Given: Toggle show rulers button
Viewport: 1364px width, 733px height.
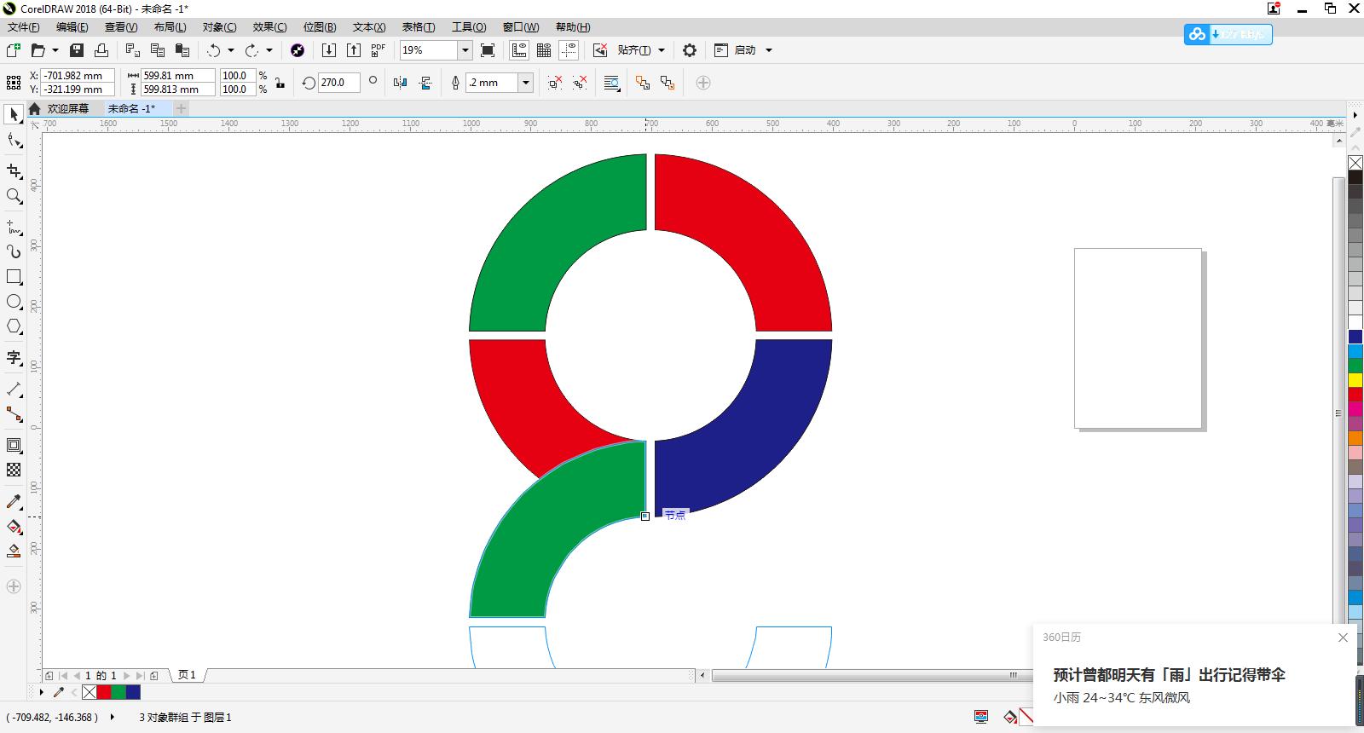Looking at the screenshot, I should click(x=519, y=50).
